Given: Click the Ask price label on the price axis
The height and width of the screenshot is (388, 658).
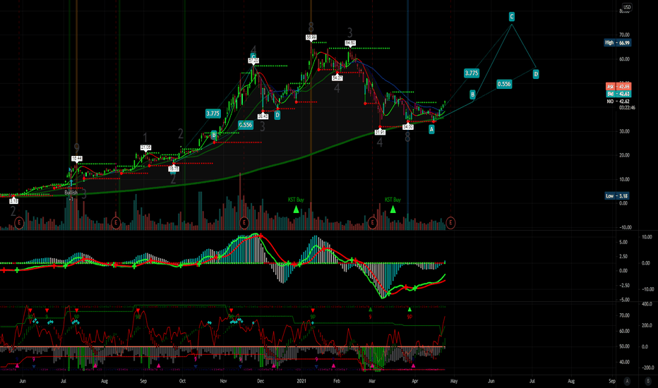Looking at the screenshot, I should click(x=618, y=87).
